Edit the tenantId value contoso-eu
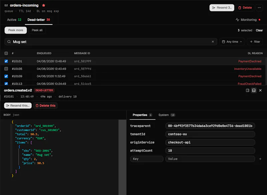Image resolution: width=267 pixels, height=195 pixels. tap(210, 134)
